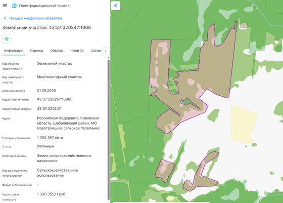Screen dimensions: 283x203
Task: Open the hamburger main menu
Action: (x=5, y=6)
